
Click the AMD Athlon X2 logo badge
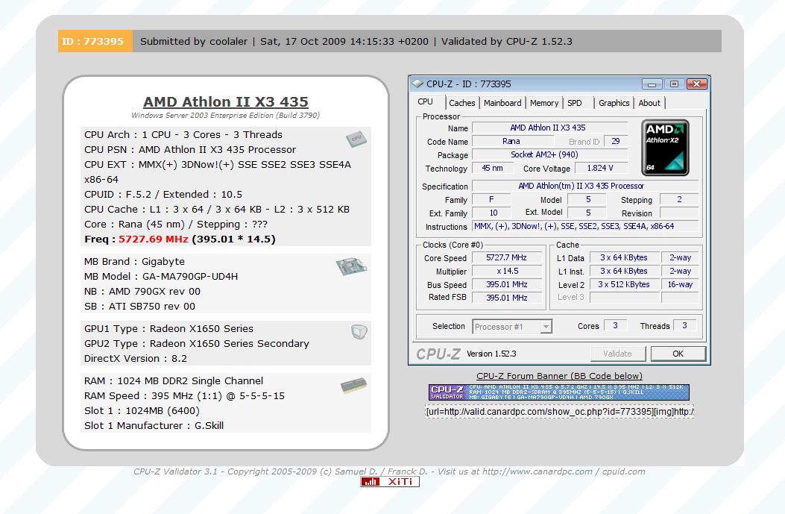(x=665, y=147)
